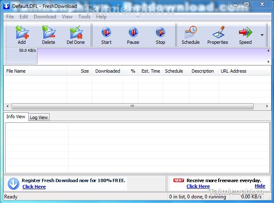This screenshot has width=274, height=203.
Task: Sort by the Size column header
Action: [79, 71]
